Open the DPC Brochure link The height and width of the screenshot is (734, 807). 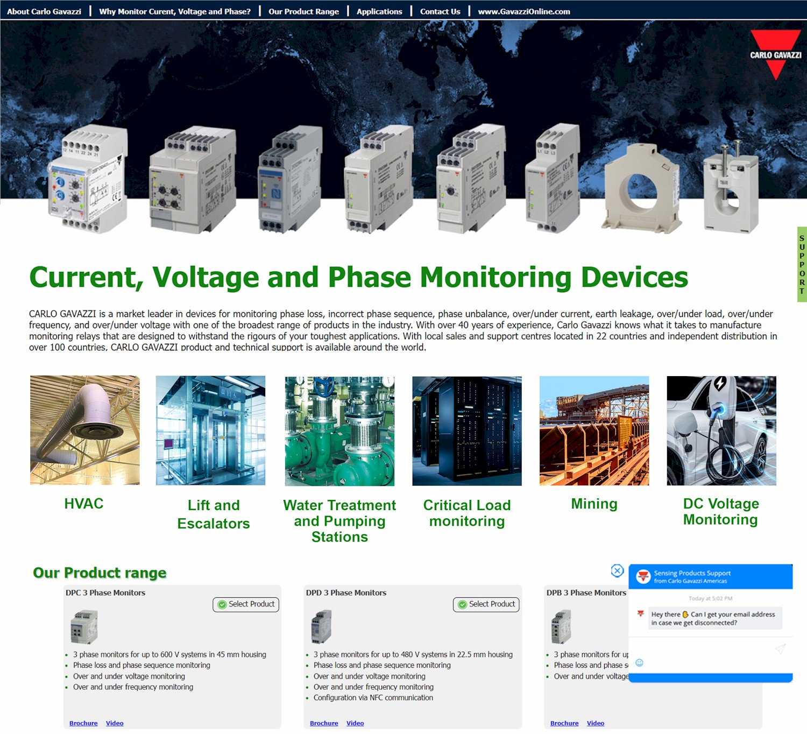click(83, 723)
